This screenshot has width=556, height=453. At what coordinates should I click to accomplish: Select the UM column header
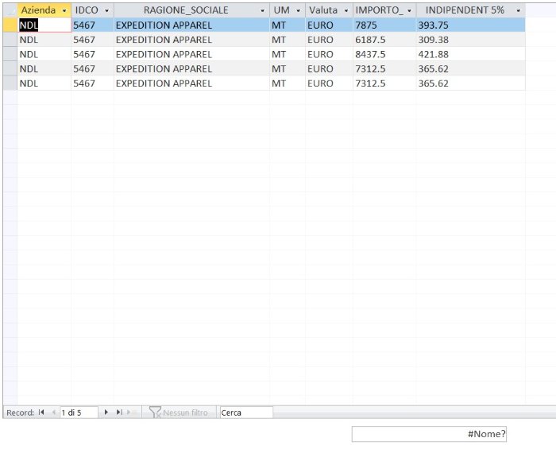(x=288, y=10)
